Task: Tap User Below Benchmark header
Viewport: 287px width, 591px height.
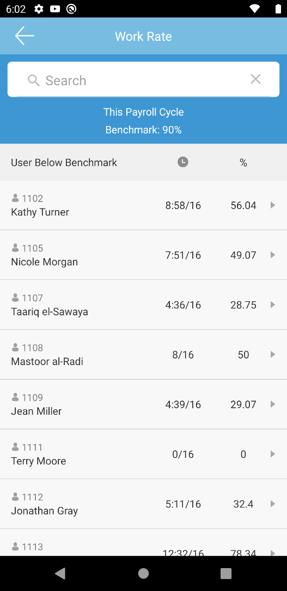Action: (x=64, y=163)
